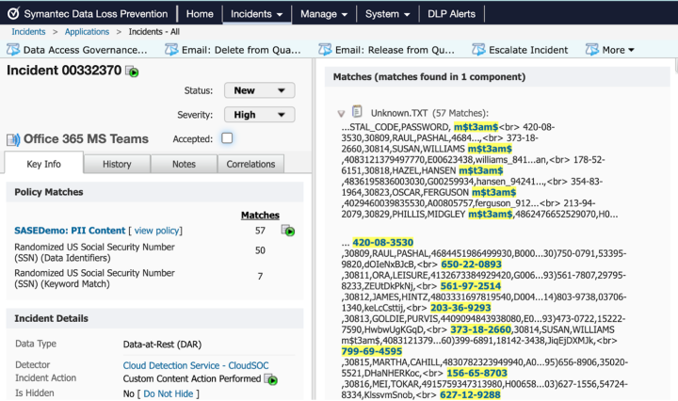Click the Office 365 MS Teams icon
This screenshot has height=401, width=678.
[x=13, y=139]
